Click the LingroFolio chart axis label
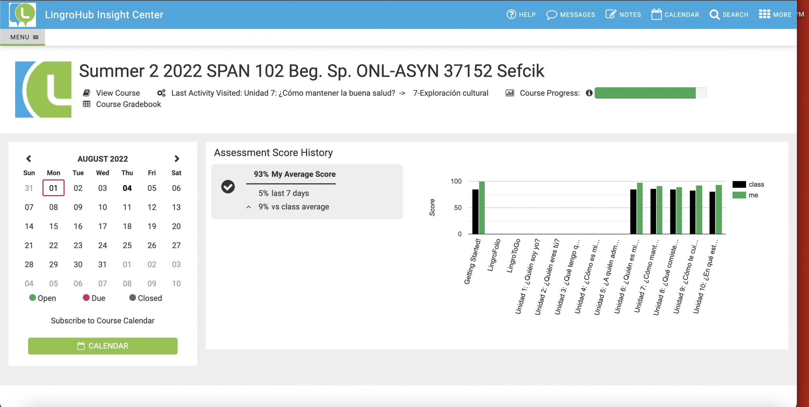Viewport: 809px width, 407px height. point(494,255)
